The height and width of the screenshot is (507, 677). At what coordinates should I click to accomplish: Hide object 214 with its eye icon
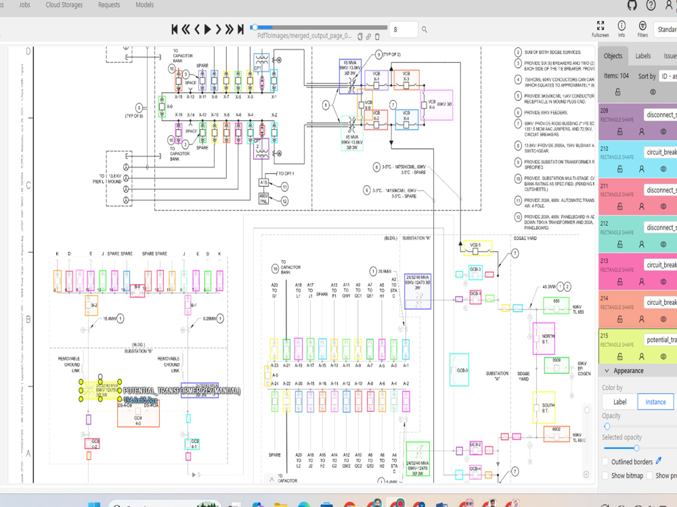663,319
